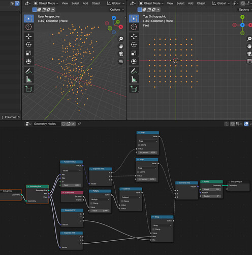Select the Cursor tool in the User Perspective viewport
The image size is (252, 255).
[x=28, y=27]
